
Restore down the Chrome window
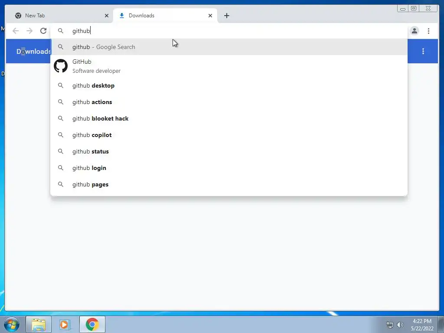414,9
